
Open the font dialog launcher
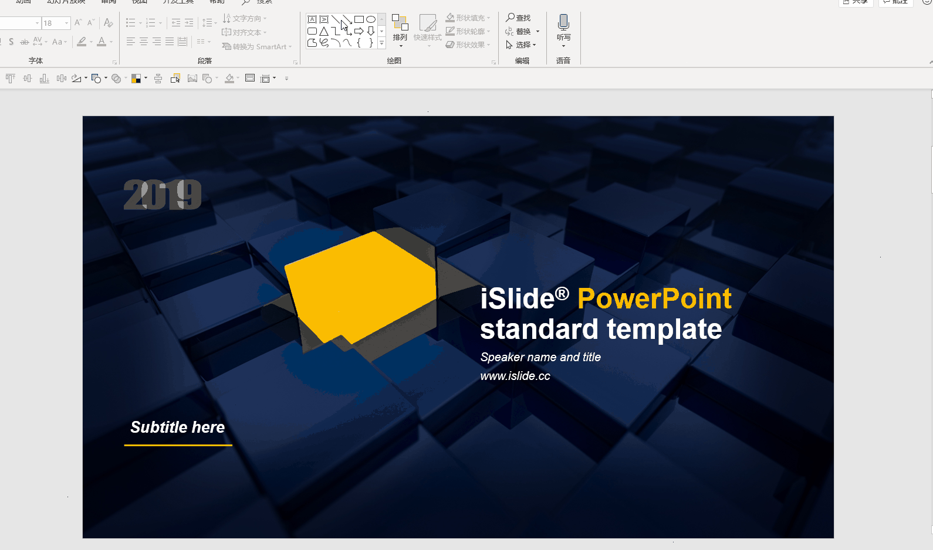[x=114, y=62]
